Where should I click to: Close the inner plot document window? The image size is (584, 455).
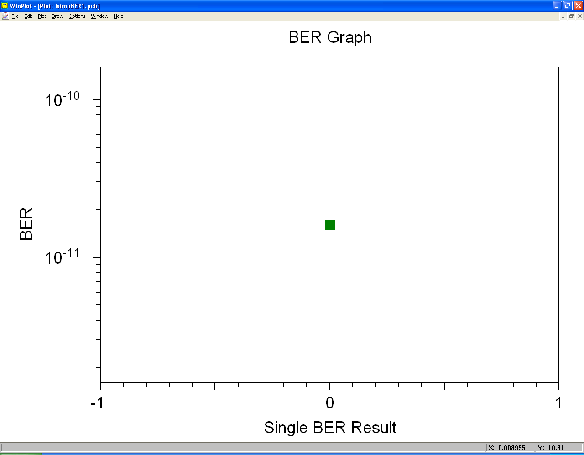580,16
